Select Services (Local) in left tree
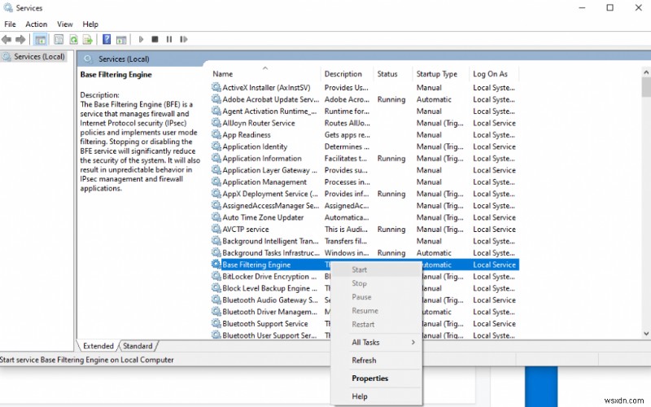651x407 pixels. 39,56
